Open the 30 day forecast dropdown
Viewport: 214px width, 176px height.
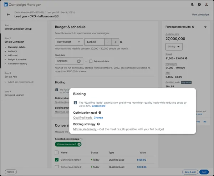pos(174,47)
